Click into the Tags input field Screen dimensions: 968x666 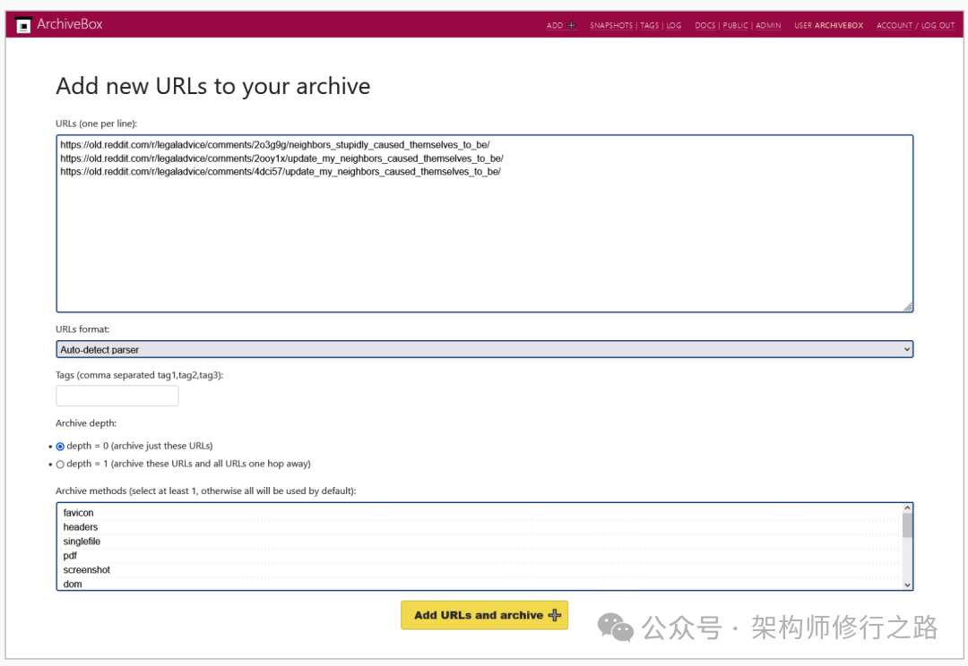click(x=117, y=396)
